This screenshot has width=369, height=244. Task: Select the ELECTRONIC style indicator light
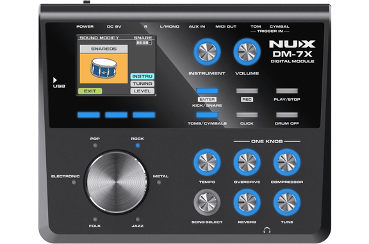pyautogui.click(x=74, y=182)
